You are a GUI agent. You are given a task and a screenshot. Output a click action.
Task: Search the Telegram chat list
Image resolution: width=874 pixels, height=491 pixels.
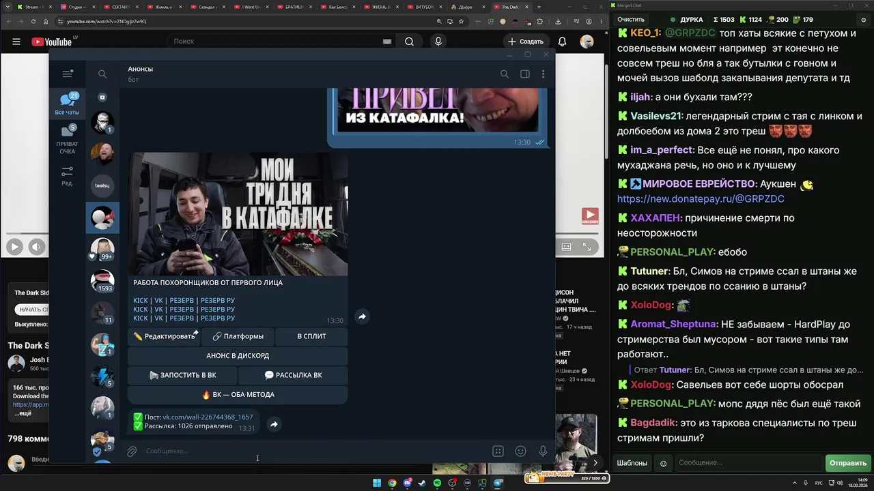(x=102, y=74)
